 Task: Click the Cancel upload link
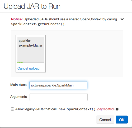coord(29,68)
